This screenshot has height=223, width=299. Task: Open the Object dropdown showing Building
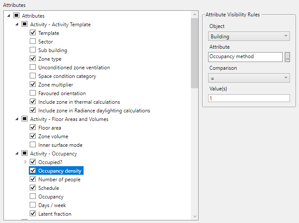click(x=249, y=37)
